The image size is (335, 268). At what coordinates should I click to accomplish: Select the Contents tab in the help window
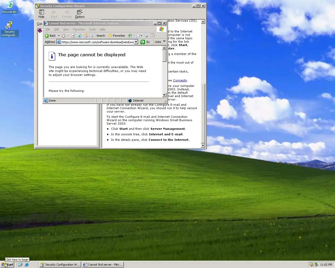point(40,24)
